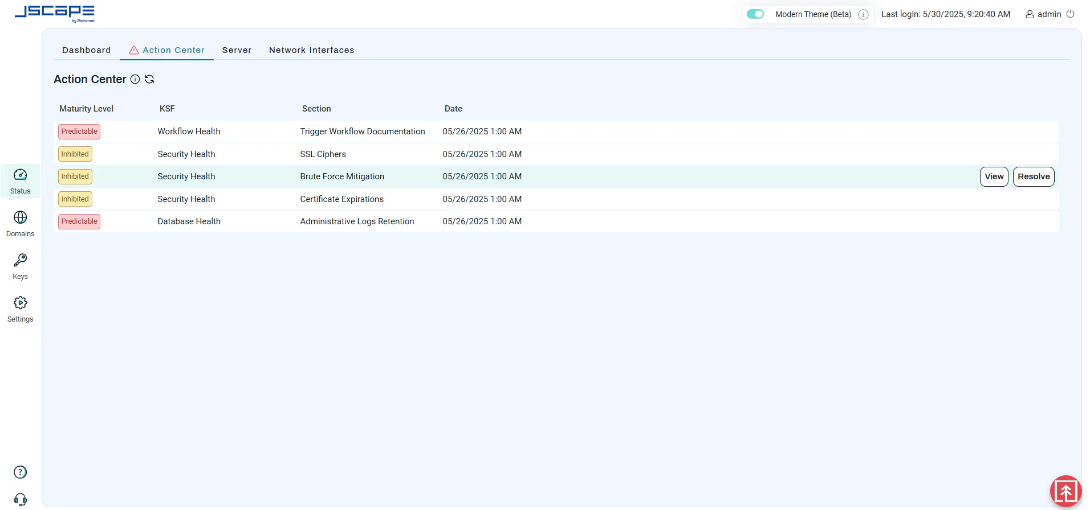1090x510 pixels.
Task: Click the Database Health KSF cell
Action: [x=189, y=221]
